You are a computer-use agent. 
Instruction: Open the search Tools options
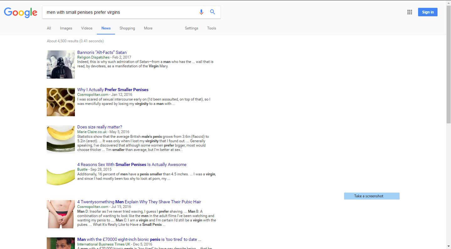click(x=212, y=28)
